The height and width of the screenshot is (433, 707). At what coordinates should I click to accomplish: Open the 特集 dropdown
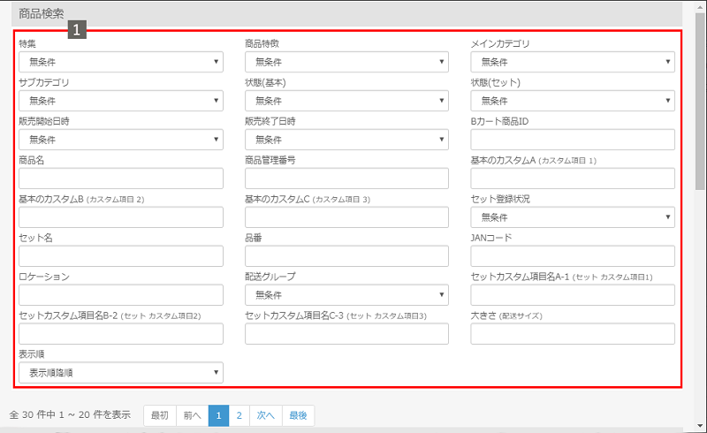[121, 62]
